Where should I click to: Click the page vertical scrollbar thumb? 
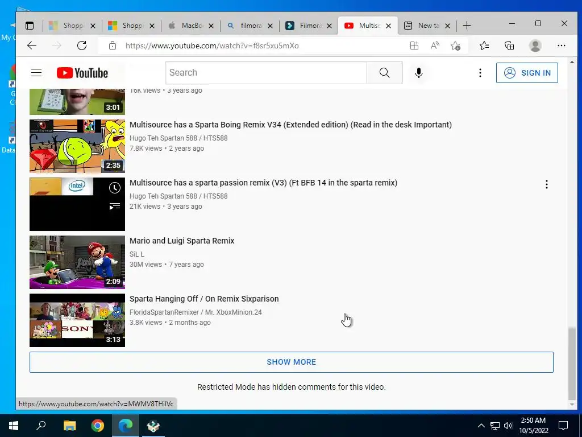click(572, 362)
